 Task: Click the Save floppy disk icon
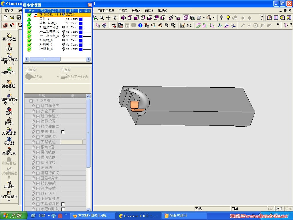(19, 17)
